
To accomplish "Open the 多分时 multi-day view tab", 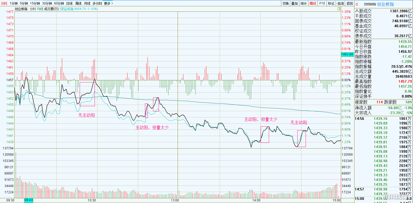I will point(97,3).
